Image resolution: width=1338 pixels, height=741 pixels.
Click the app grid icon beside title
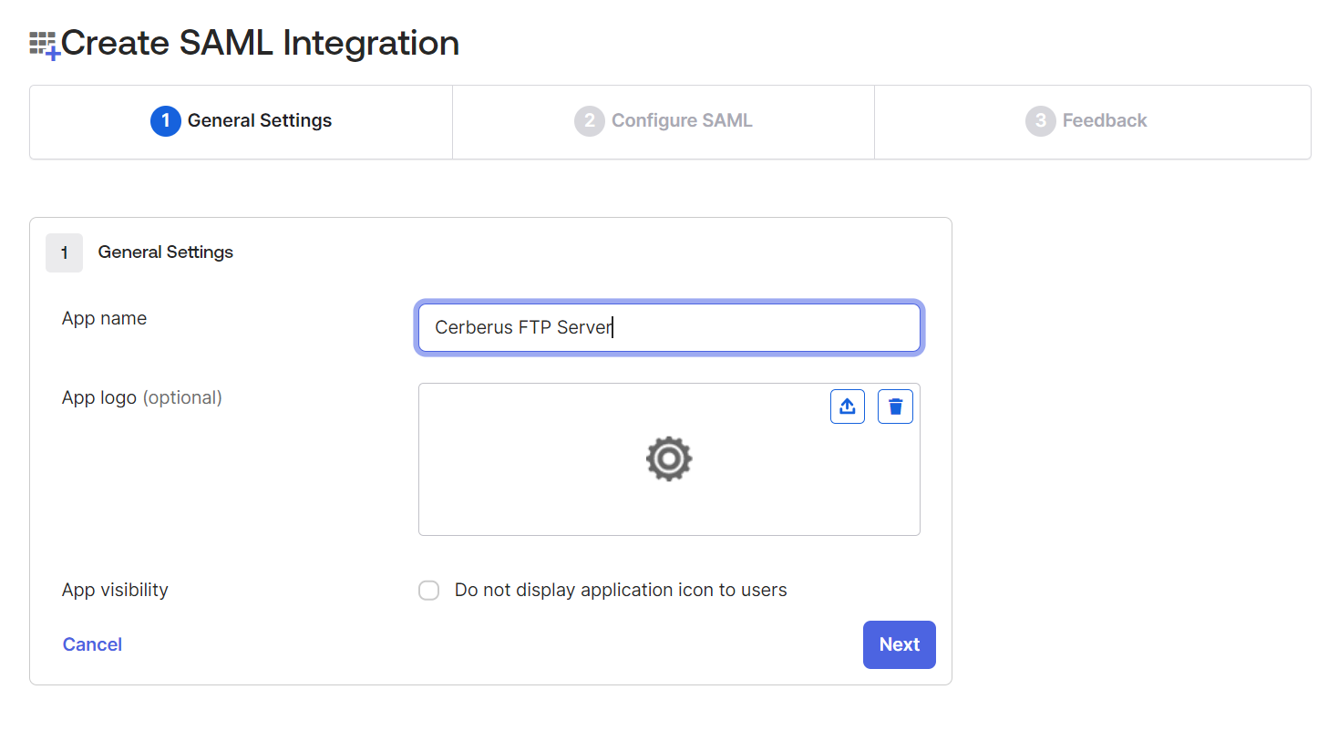[x=45, y=46]
